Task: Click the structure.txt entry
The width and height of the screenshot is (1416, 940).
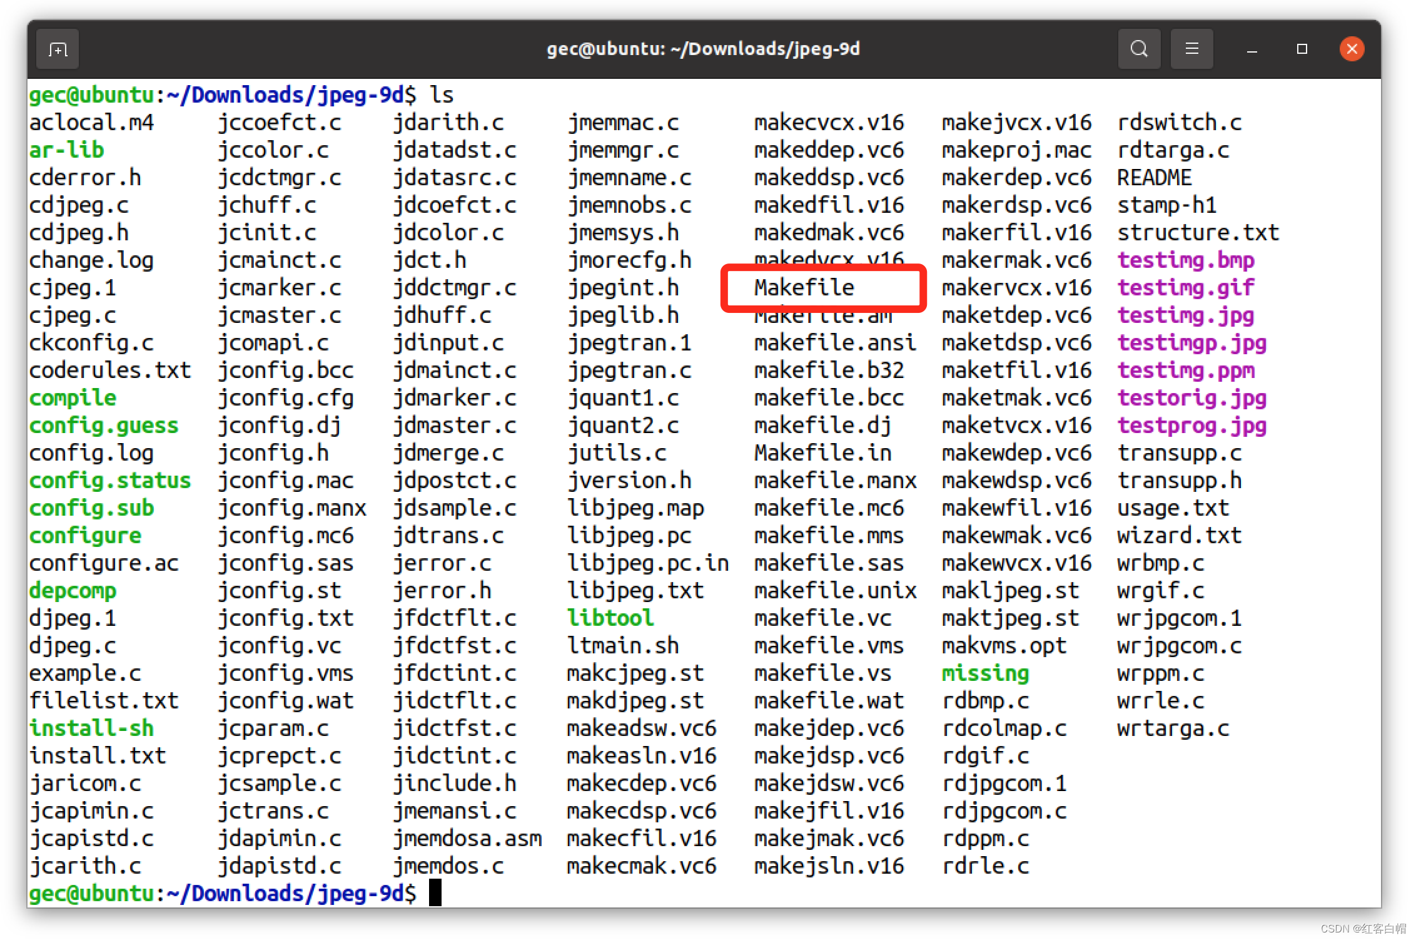Action: tap(1198, 233)
